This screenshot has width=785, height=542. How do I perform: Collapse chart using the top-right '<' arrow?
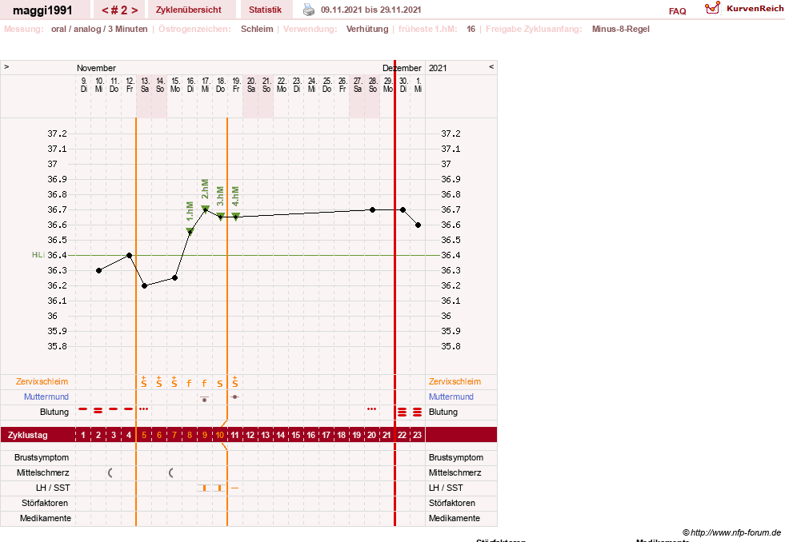click(491, 66)
